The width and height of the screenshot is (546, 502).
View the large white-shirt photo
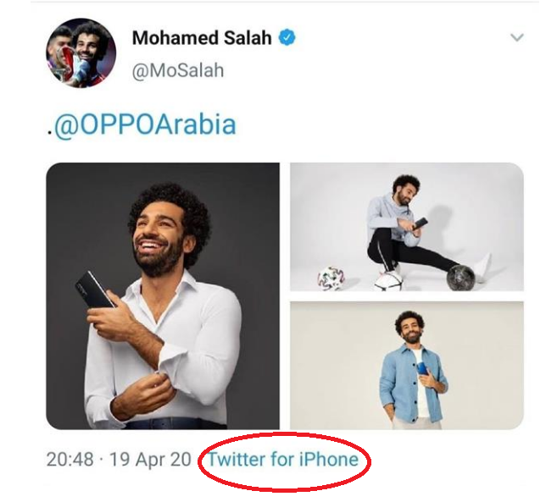coord(163,295)
